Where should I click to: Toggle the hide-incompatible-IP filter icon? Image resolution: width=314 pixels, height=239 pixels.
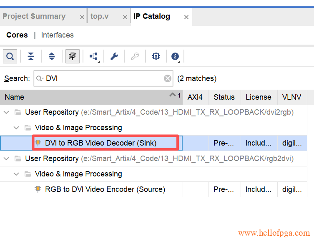coord(73,56)
